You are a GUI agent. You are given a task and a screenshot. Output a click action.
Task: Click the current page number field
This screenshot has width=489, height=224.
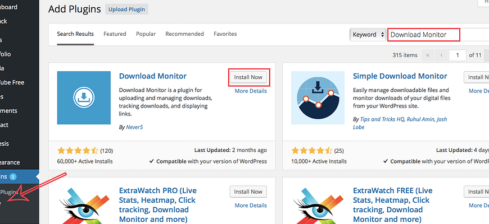tap(458, 55)
